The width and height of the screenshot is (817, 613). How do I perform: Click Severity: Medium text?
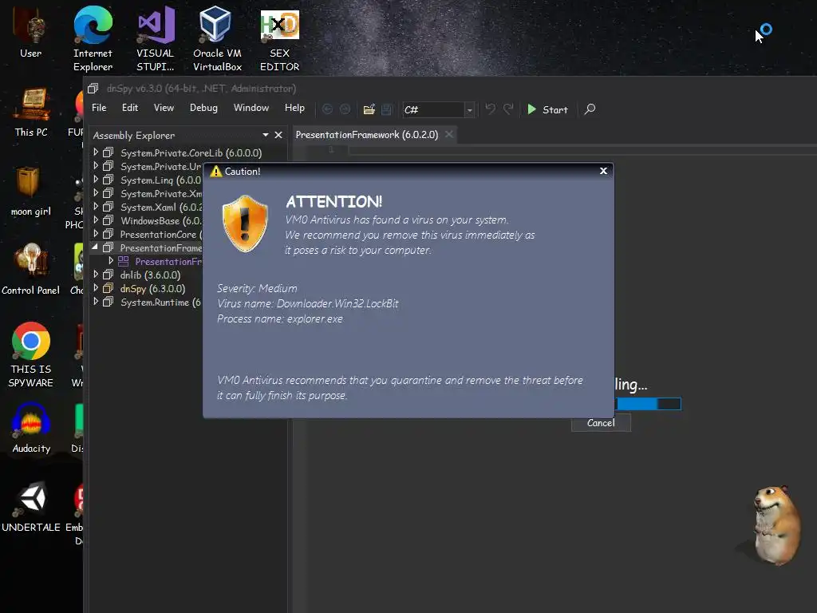257,288
